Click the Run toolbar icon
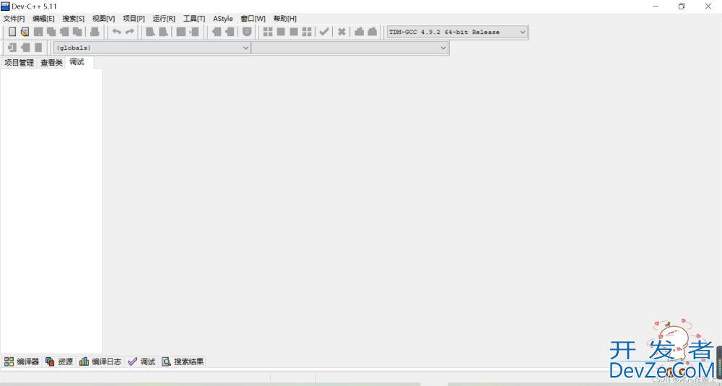 pos(281,32)
